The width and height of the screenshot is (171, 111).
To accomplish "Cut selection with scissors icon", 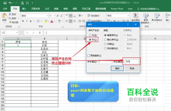I will (12, 14).
